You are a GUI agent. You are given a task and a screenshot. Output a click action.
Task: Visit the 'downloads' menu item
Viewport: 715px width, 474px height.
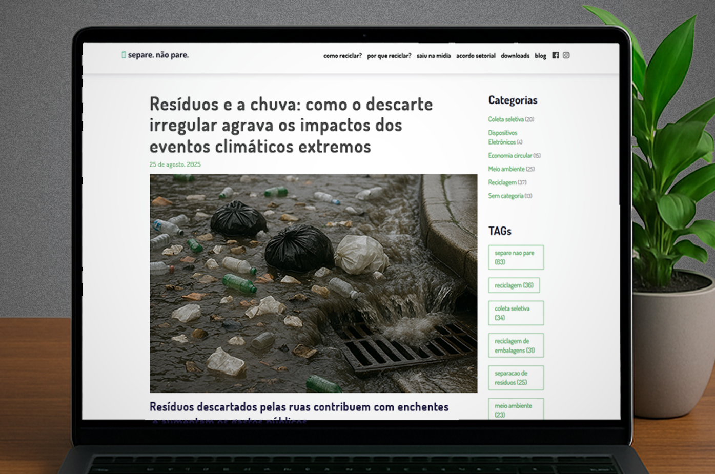click(515, 56)
